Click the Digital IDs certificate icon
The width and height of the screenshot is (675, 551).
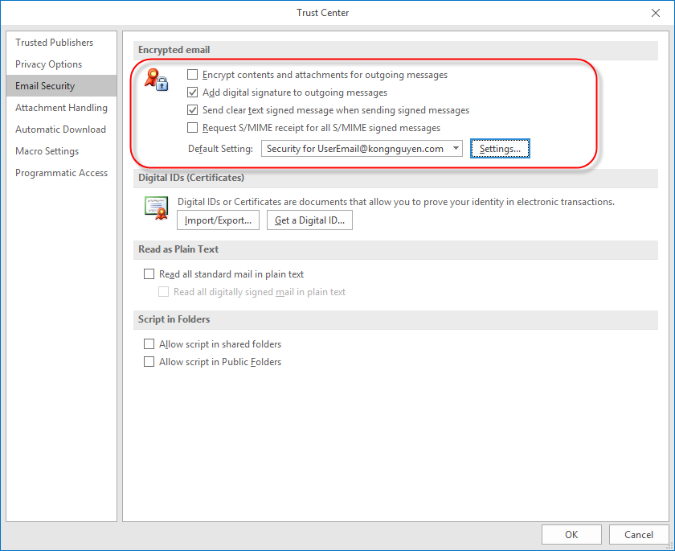(156, 208)
